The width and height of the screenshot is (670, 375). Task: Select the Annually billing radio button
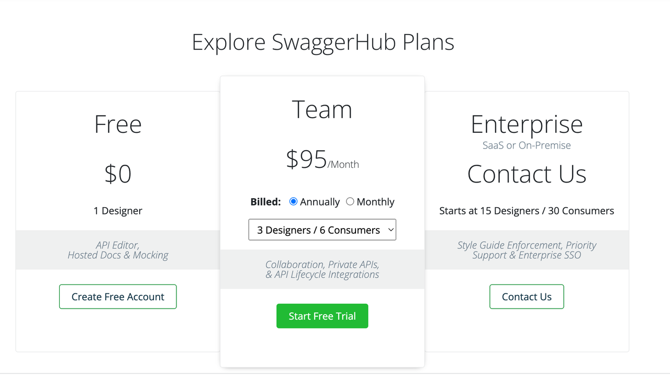click(x=293, y=201)
